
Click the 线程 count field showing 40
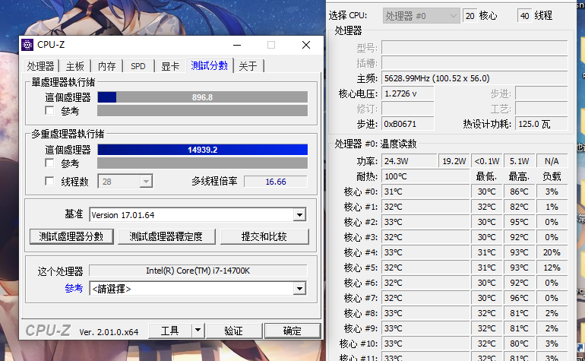click(524, 16)
